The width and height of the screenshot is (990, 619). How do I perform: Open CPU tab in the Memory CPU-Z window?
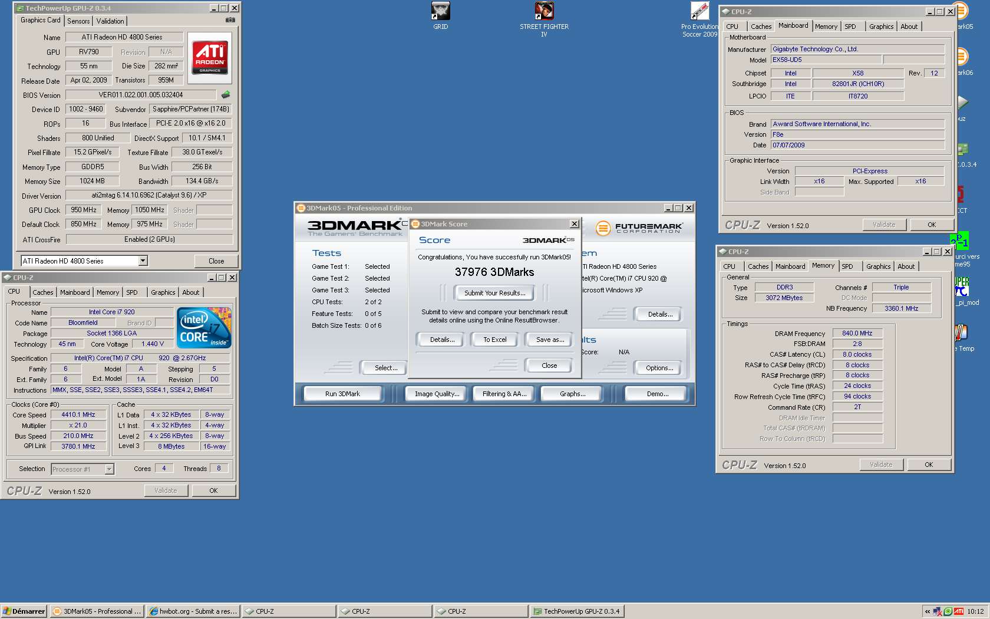pos(729,266)
